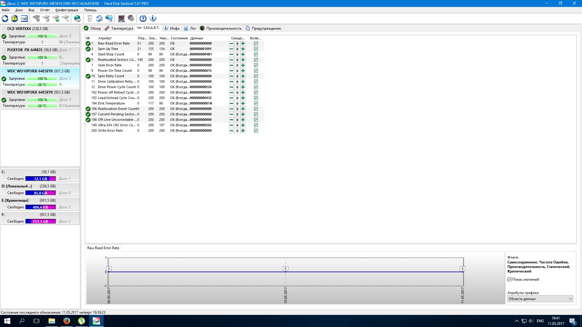Viewport: 582px width, 327px height.
Task: Click the Данные column header
Action: pos(197,38)
